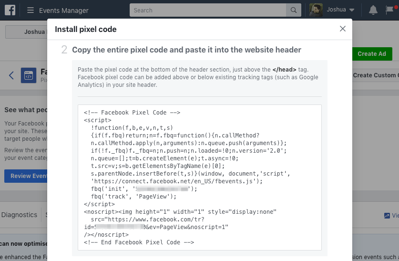Click the noscript img tag line

pos(180,212)
